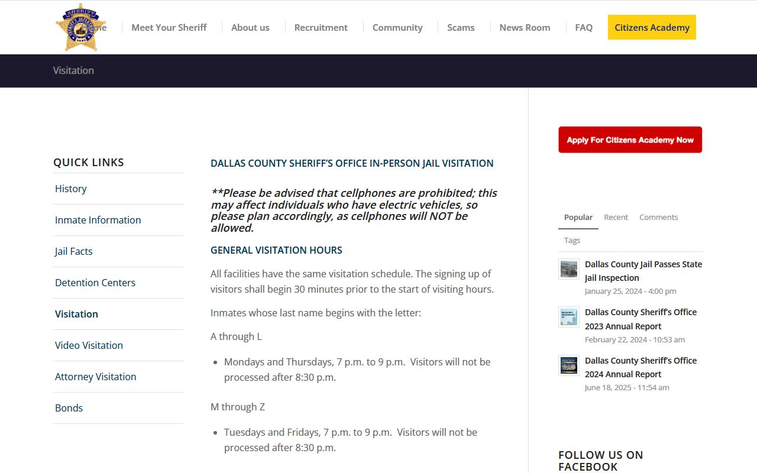Click the 'January 25, 2024 - 4:00 pm' date

click(630, 291)
